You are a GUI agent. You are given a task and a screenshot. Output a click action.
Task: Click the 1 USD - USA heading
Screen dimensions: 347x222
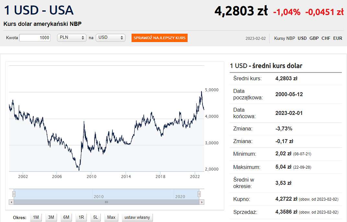coord(39,10)
